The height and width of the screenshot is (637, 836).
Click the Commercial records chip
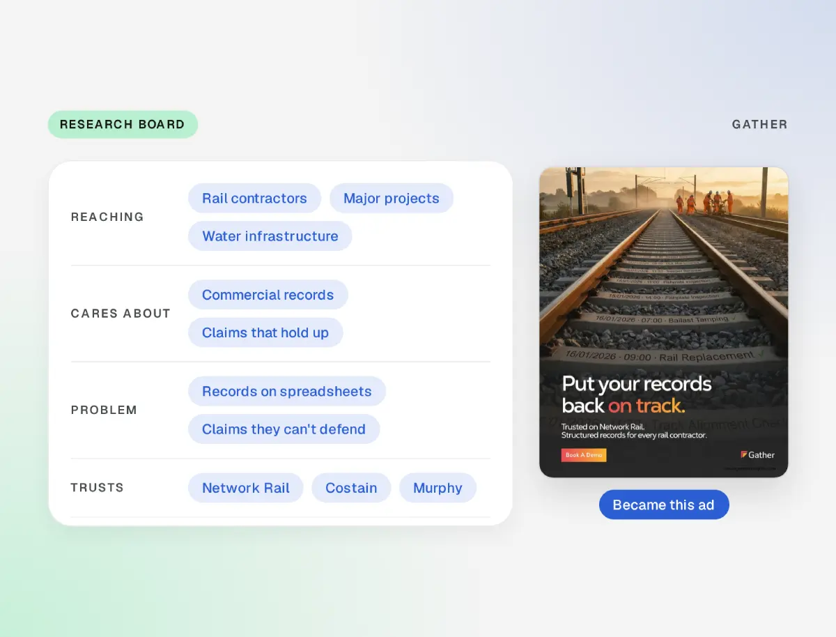pos(268,295)
